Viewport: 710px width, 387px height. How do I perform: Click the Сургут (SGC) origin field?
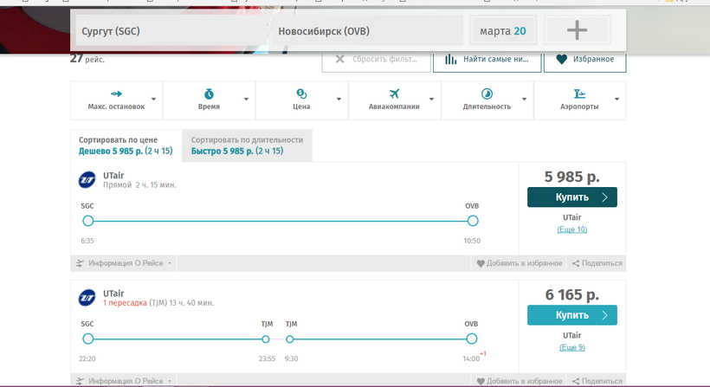[169, 32]
